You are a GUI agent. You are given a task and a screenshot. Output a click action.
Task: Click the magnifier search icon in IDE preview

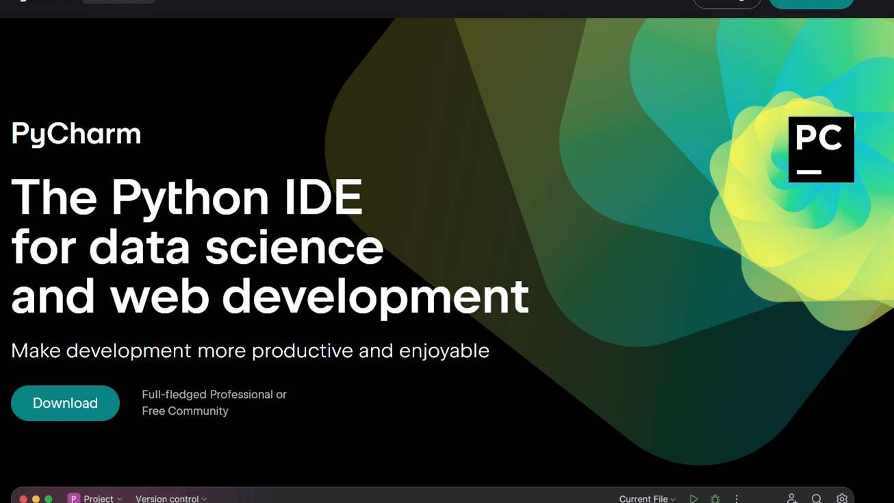tap(817, 499)
